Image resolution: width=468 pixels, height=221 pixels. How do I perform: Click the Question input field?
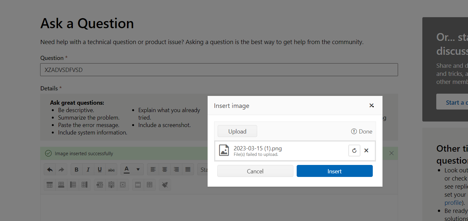219,70
